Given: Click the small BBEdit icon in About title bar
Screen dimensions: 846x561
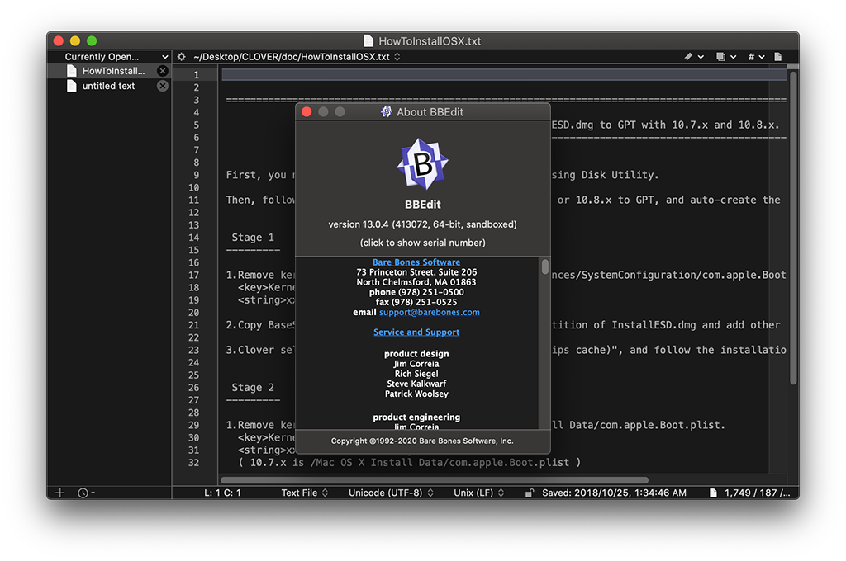Looking at the screenshot, I should click(387, 111).
